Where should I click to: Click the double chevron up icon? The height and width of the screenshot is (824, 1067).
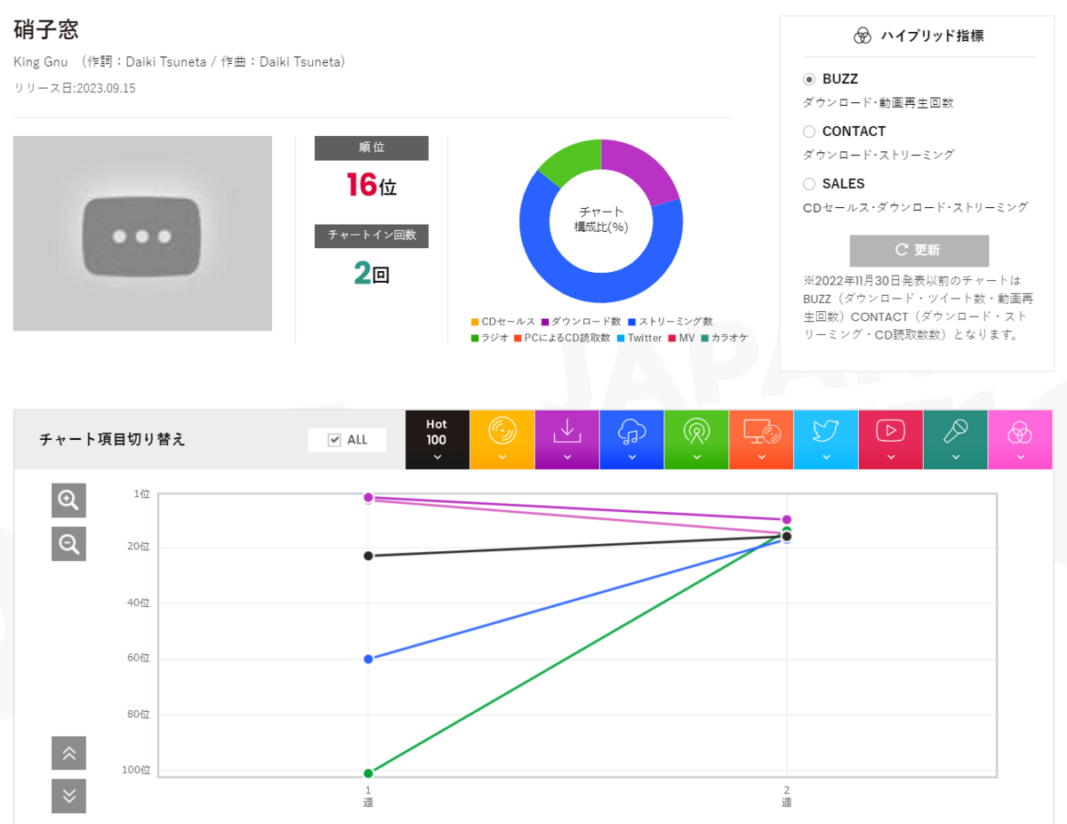(68, 753)
